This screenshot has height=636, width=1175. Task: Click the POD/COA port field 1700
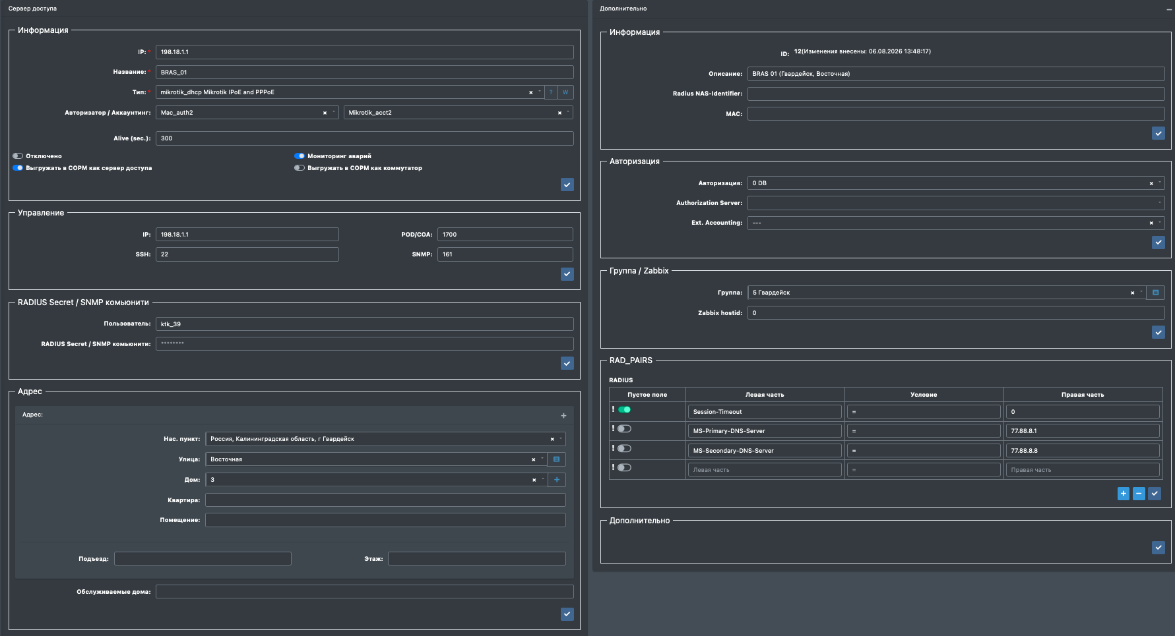click(505, 235)
